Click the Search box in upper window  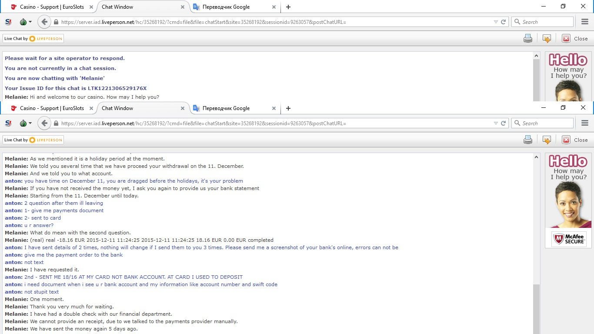(542, 22)
